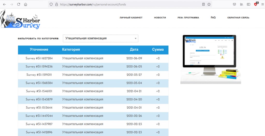Open ОБРАТНАЯ СВЯЗЬ menu item
265x136 pixels.
click(x=238, y=18)
